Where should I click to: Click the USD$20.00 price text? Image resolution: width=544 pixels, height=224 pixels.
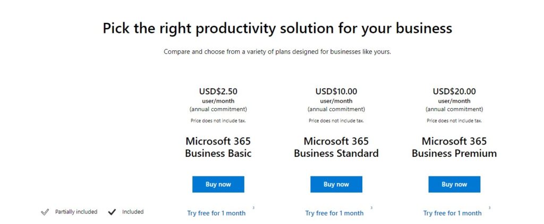click(x=454, y=92)
